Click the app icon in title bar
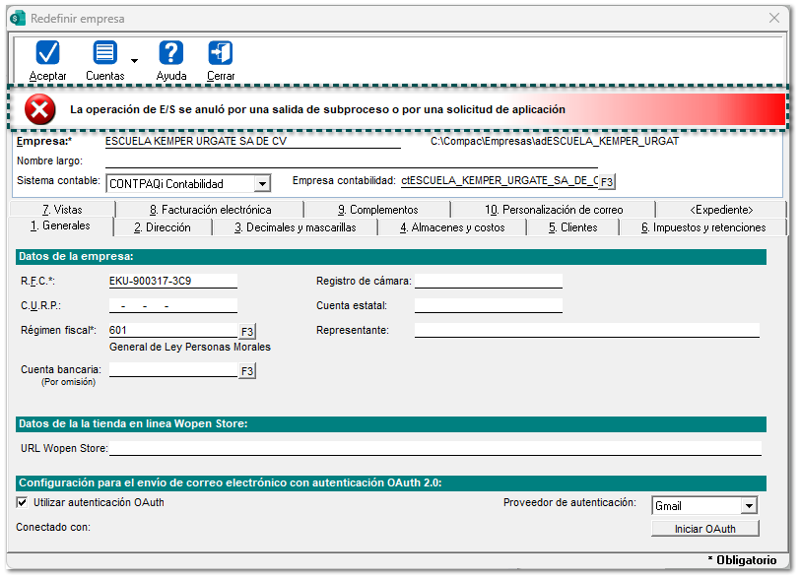 click(18, 19)
